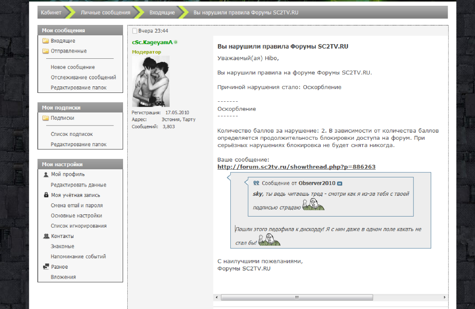Click the line 'Причиной нарушения стало: Оскорбление'
Screen dimensions: 475x309
tap(279, 87)
